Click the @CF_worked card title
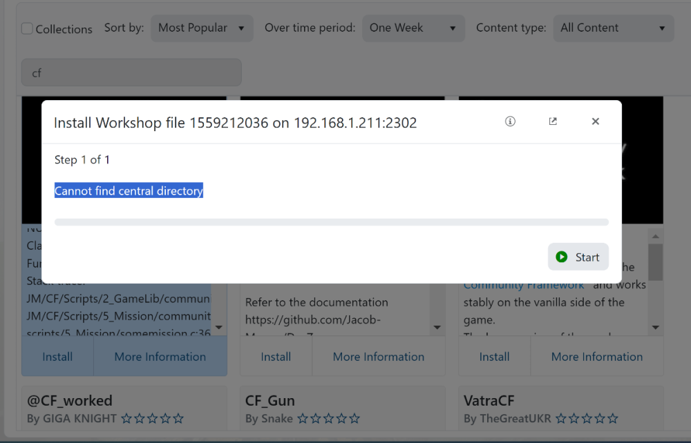The image size is (691, 443). [70, 401]
